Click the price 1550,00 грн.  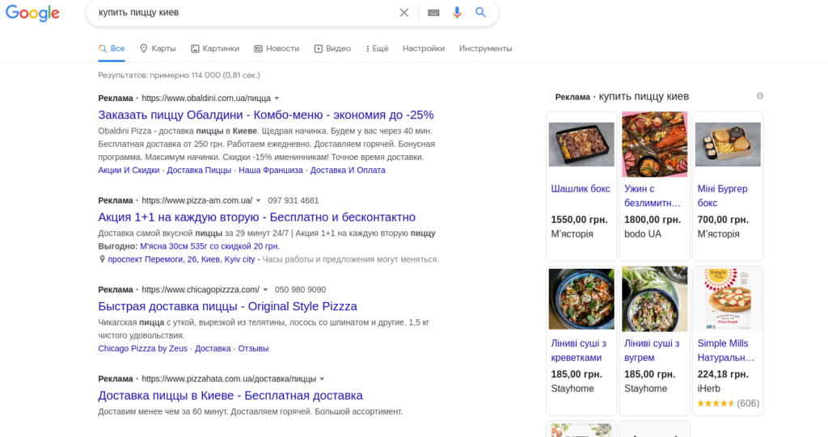point(579,220)
